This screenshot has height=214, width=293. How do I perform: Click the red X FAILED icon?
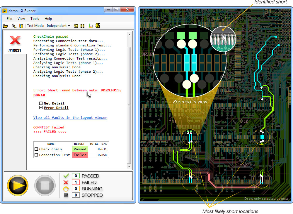(x=66, y=182)
